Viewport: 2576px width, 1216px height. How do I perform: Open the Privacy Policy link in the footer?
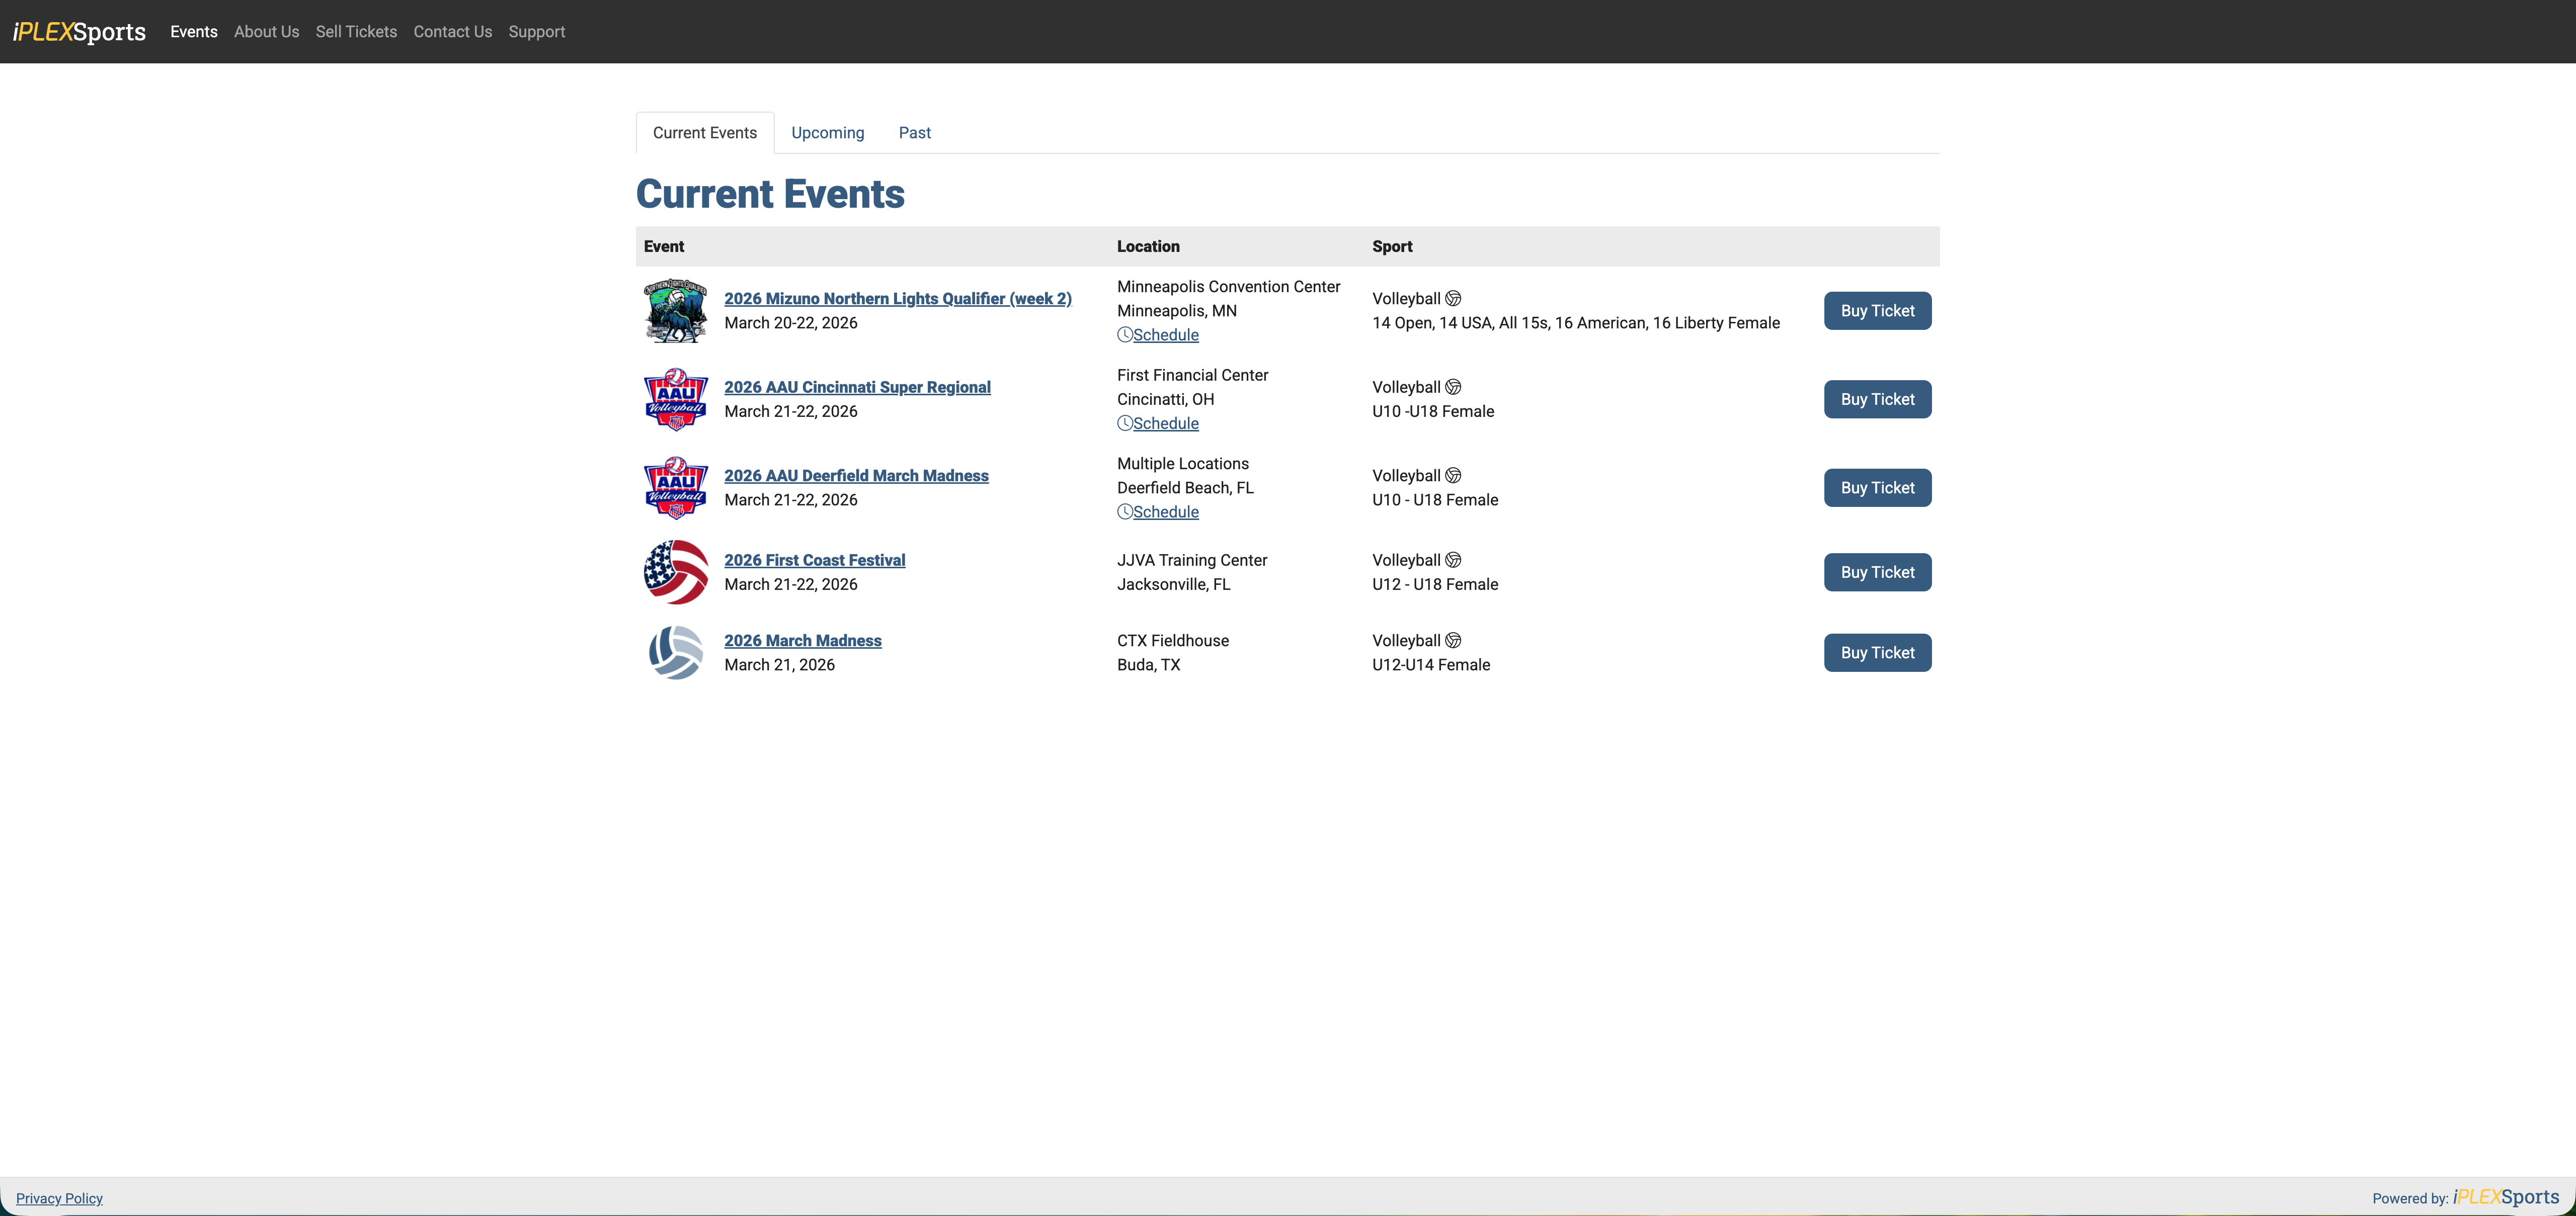pos(59,1198)
